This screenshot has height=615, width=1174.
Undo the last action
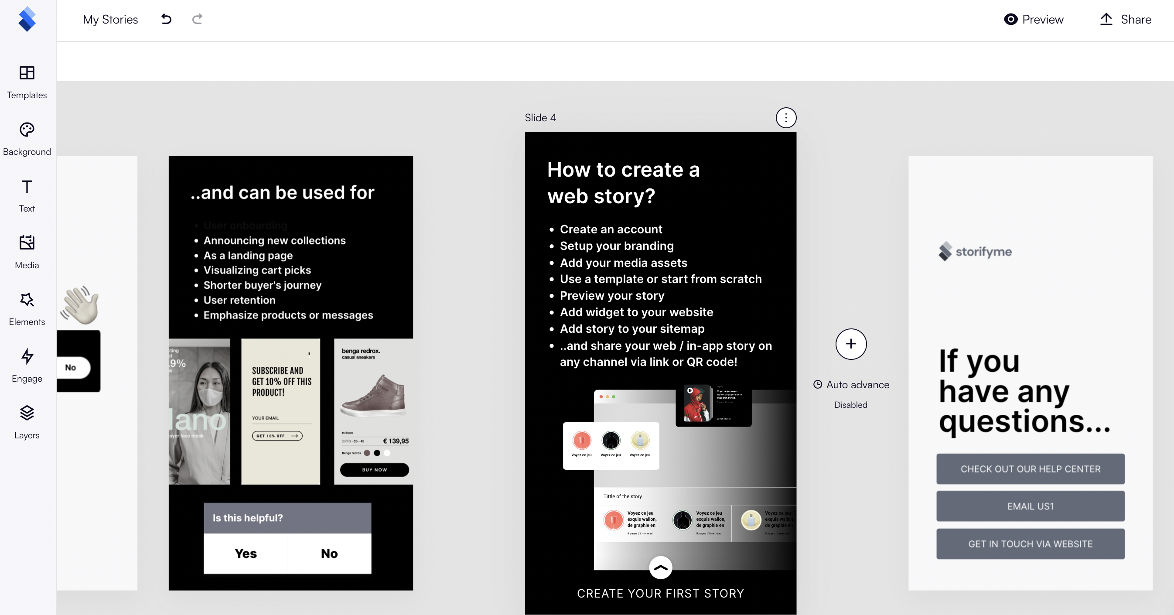tap(166, 19)
